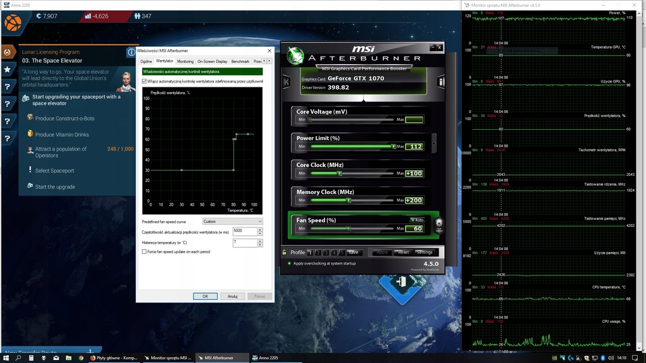Viewport: 646px width, 363px height.
Task: Switch to Płyty główne browser window in taskbar
Action: pyautogui.click(x=114, y=358)
